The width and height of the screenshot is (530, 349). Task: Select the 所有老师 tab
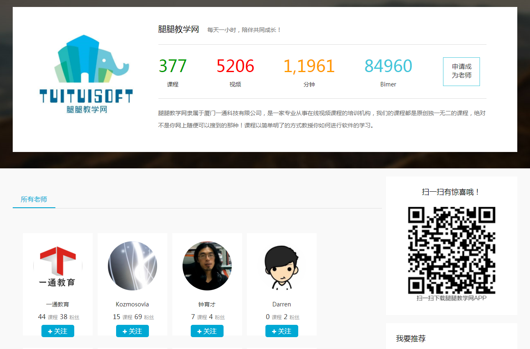tap(34, 199)
